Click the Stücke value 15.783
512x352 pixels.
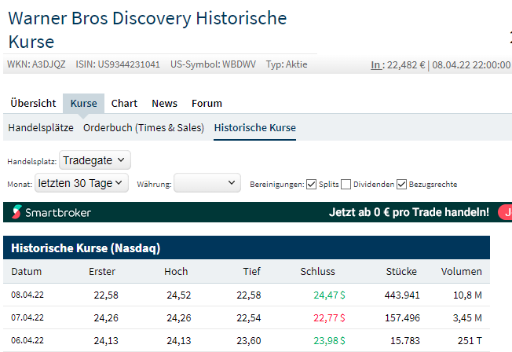click(405, 341)
